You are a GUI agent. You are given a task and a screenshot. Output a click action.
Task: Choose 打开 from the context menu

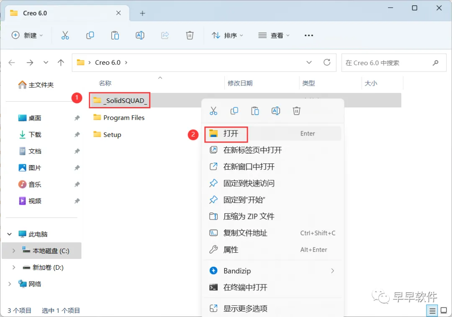(273, 133)
